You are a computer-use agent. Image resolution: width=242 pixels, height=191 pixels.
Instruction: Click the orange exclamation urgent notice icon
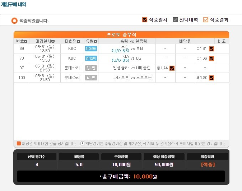coord(19,144)
